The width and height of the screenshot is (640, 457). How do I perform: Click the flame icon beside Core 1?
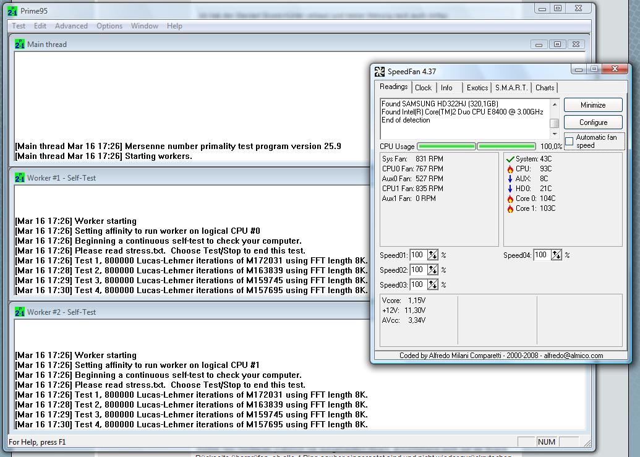(510, 208)
